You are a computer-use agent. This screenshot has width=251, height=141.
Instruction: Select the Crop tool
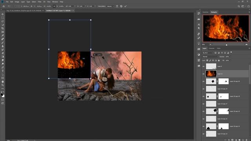pyautogui.click(x=3, y=28)
